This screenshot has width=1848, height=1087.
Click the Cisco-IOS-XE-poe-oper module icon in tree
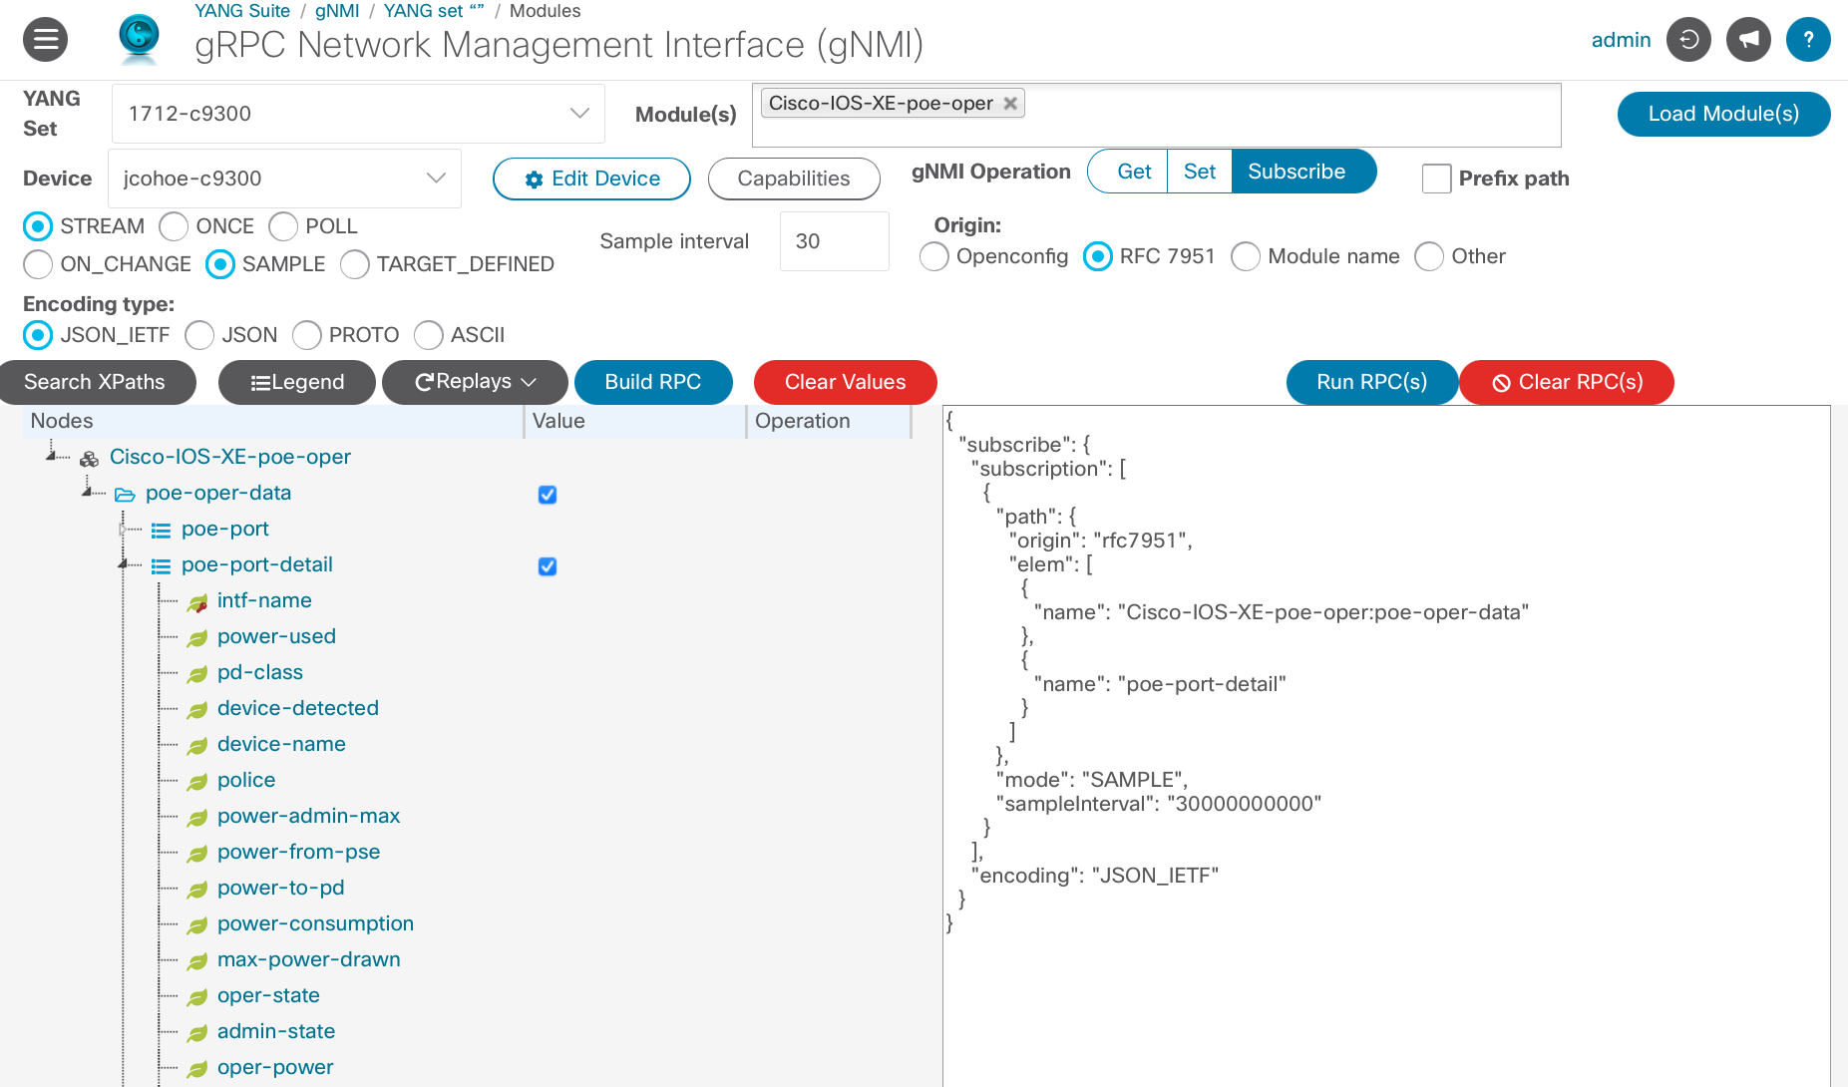pyautogui.click(x=90, y=459)
